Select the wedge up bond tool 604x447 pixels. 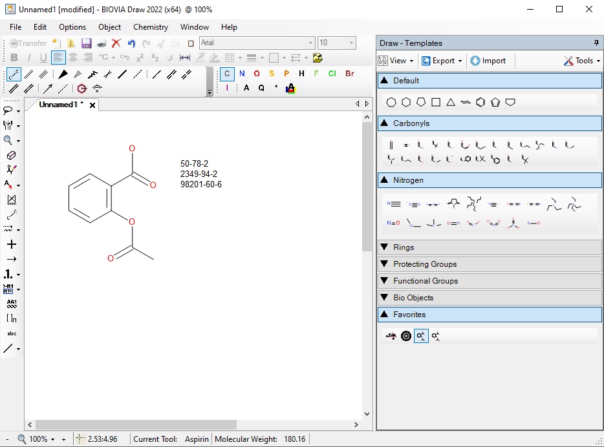point(63,74)
